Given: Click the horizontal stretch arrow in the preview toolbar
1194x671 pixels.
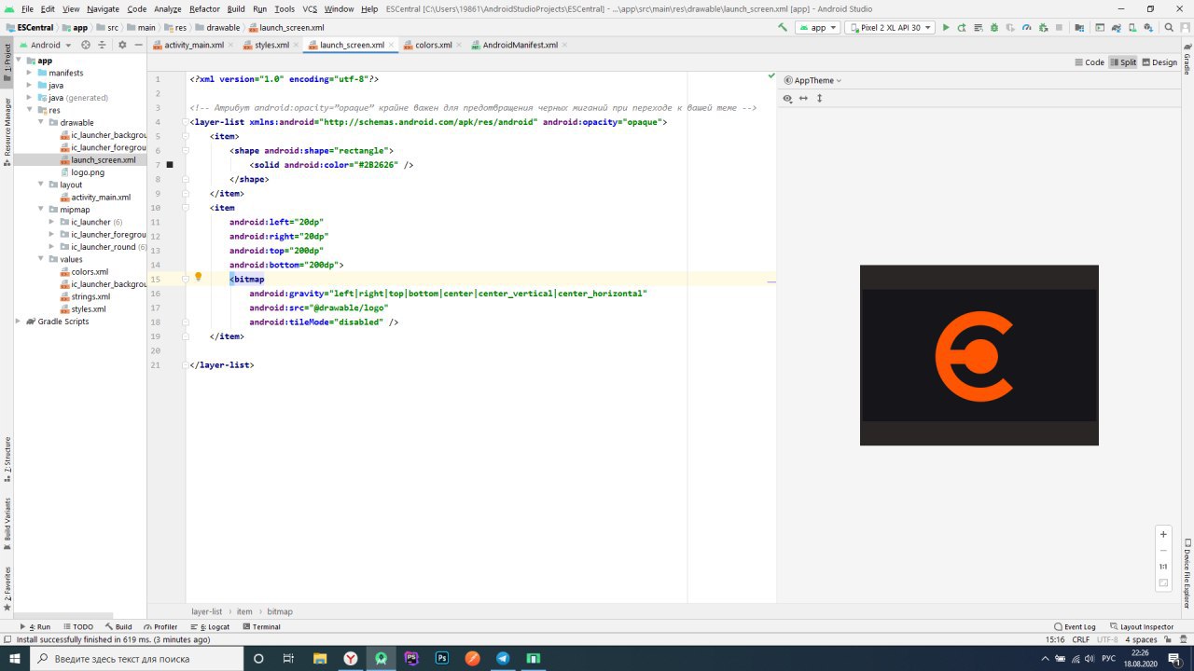Looking at the screenshot, I should tap(803, 98).
